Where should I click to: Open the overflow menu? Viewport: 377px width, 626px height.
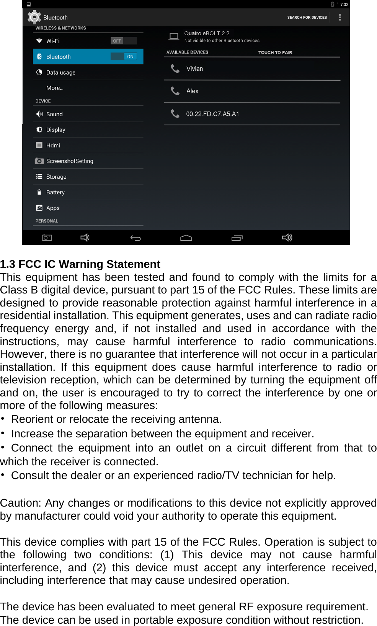point(340,17)
